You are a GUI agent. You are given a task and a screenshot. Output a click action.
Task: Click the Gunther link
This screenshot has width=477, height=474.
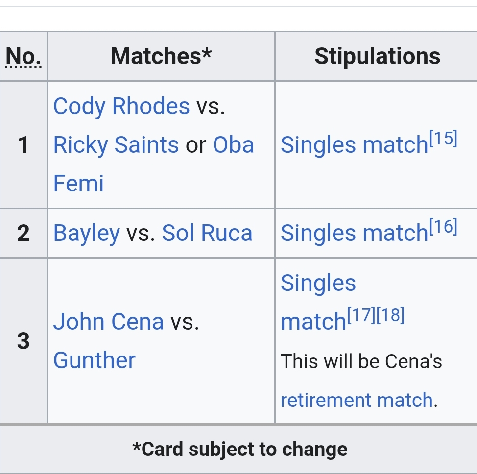click(94, 360)
